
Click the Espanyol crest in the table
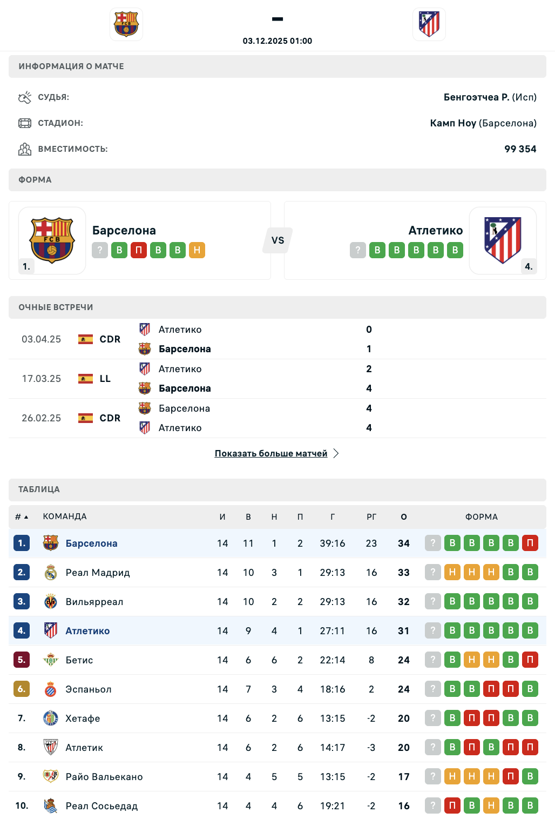click(x=51, y=689)
